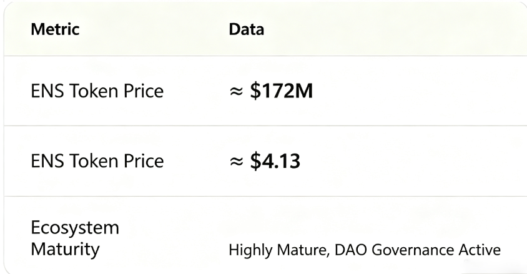527x274 pixels.
Task: Click the word Price in the $4.13 row
Action: (x=144, y=161)
